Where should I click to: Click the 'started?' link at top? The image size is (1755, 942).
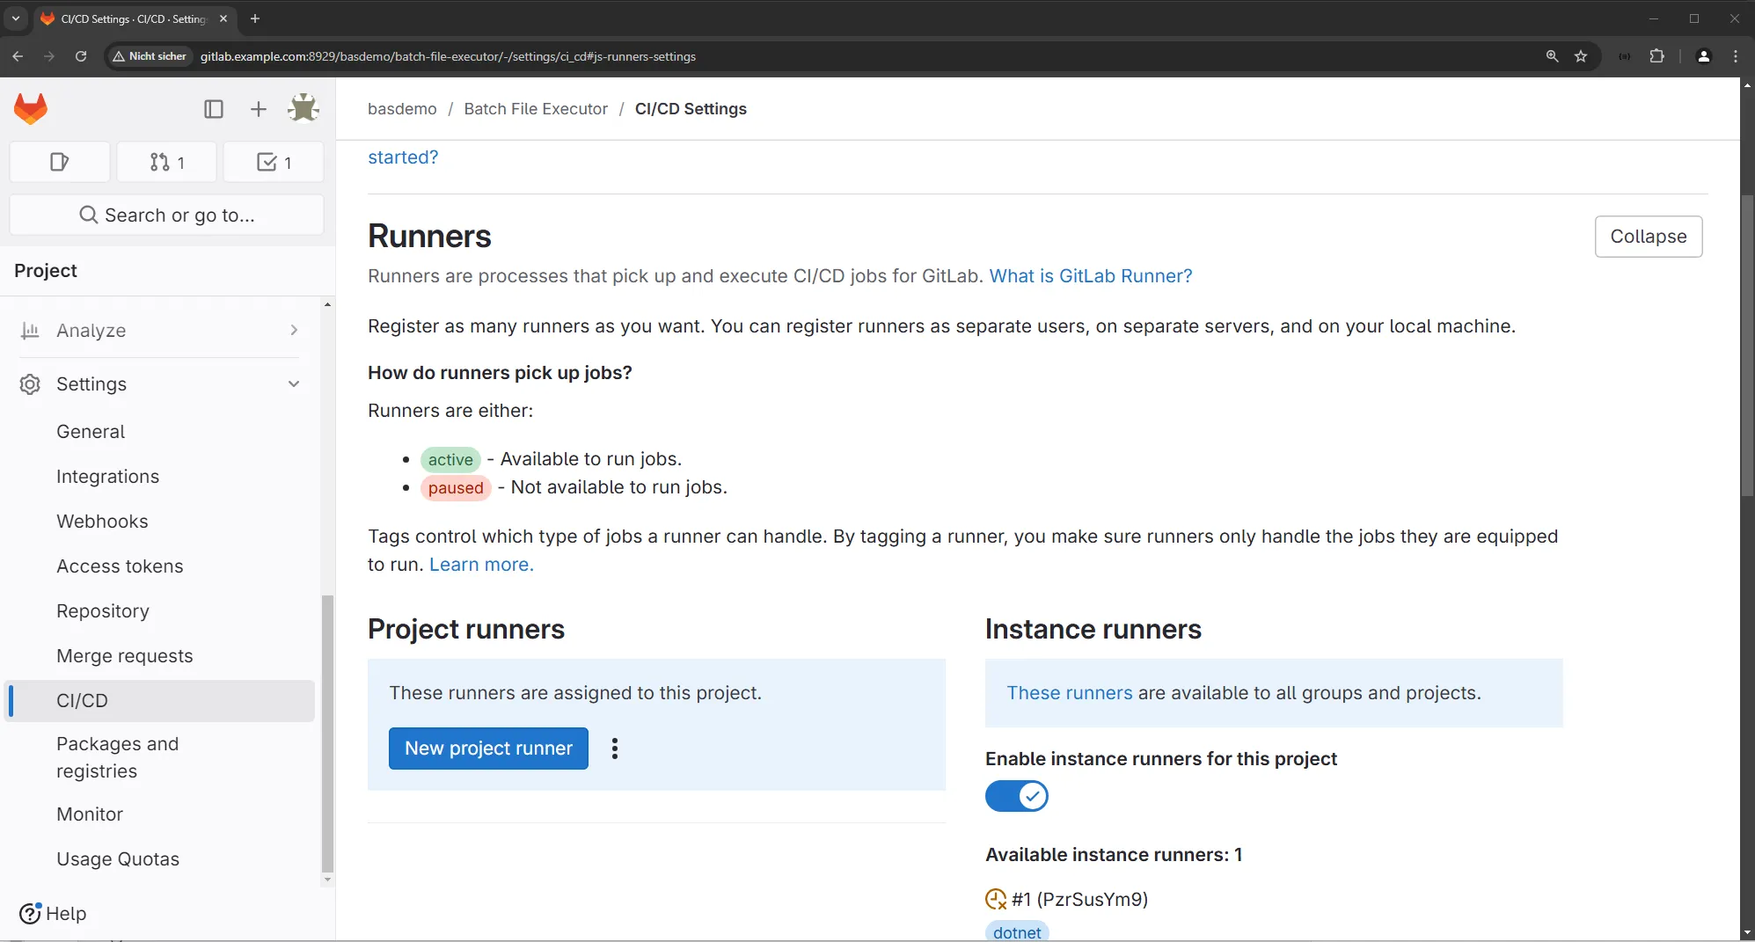point(403,157)
